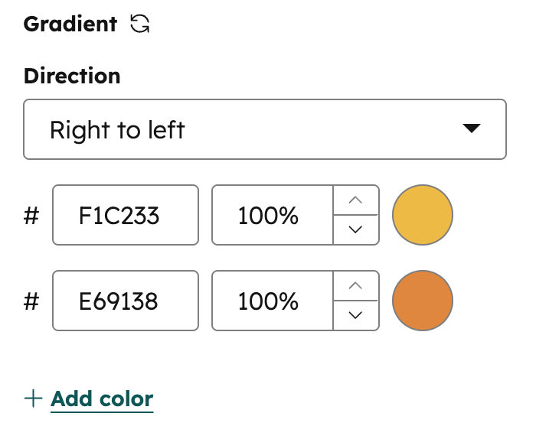Focus the F1C233 hex color field

126,215
